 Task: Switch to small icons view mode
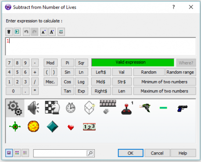tap(17, 153)
